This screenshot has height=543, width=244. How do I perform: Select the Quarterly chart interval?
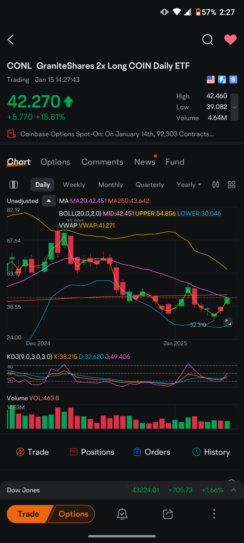point(150,185)
